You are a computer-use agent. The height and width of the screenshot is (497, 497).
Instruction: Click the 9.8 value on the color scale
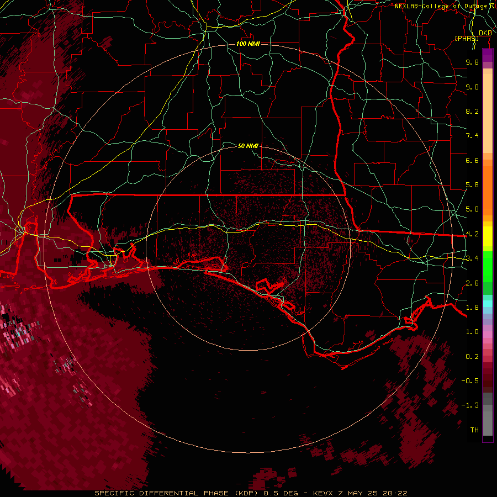472,62
